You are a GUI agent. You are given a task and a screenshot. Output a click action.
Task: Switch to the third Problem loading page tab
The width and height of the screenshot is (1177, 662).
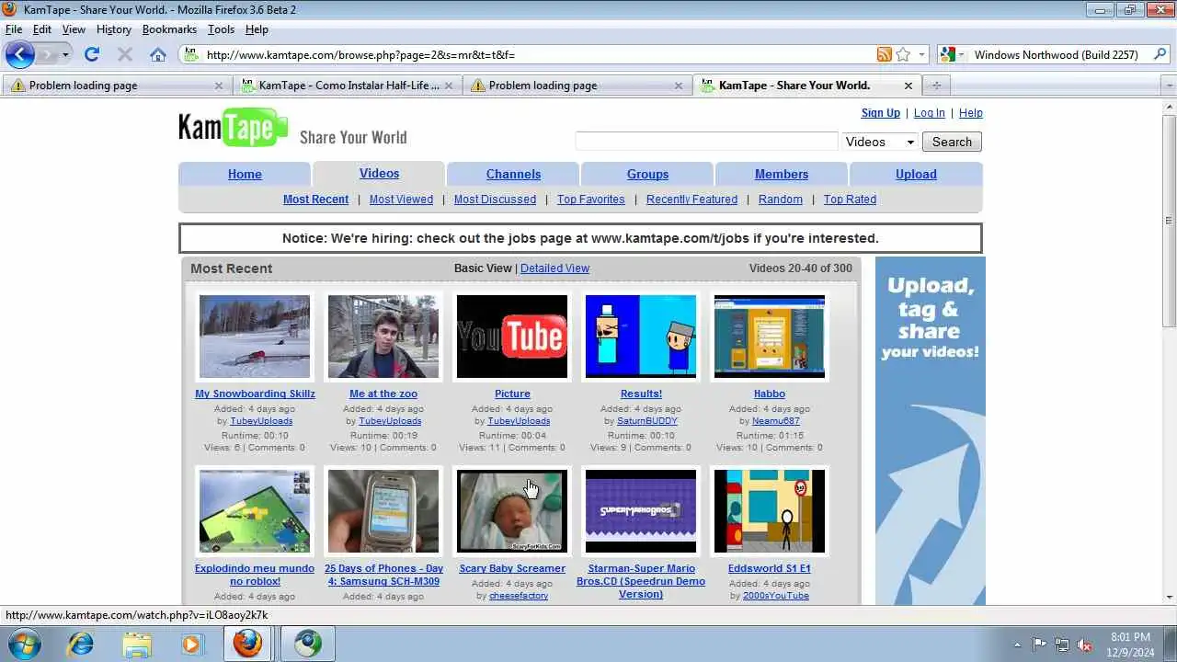(577, 86)
